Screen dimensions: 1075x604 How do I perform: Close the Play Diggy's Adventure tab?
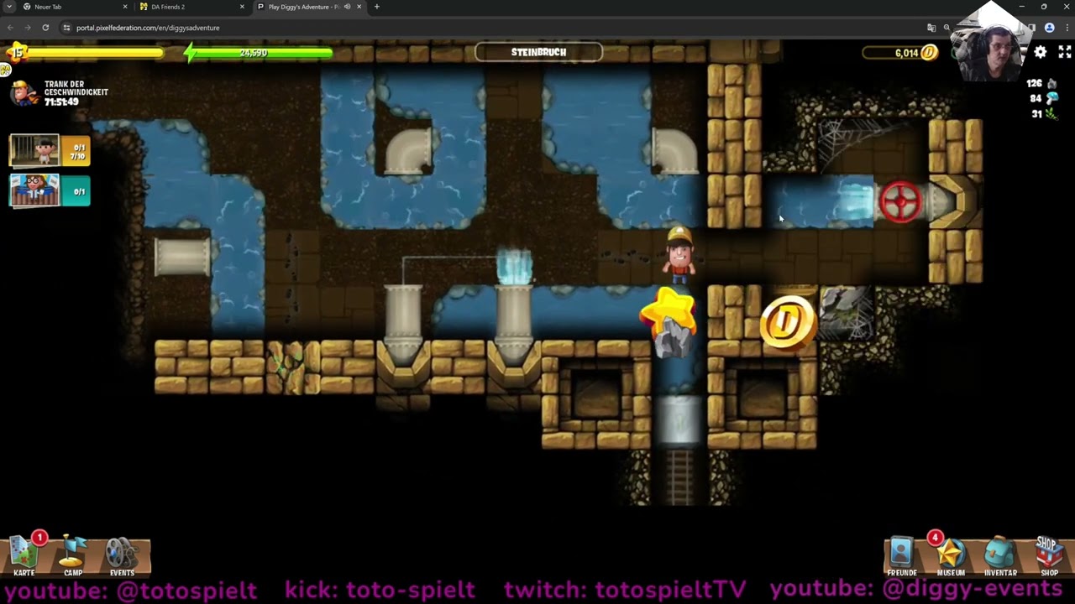tap(359, 7)
